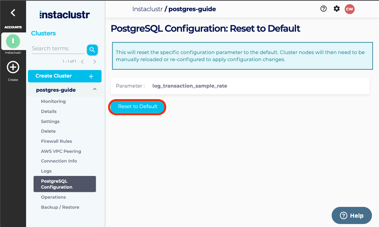The image size is (379, 227).
Task: Click the back arrow in left rail
Action: (13, 13)
